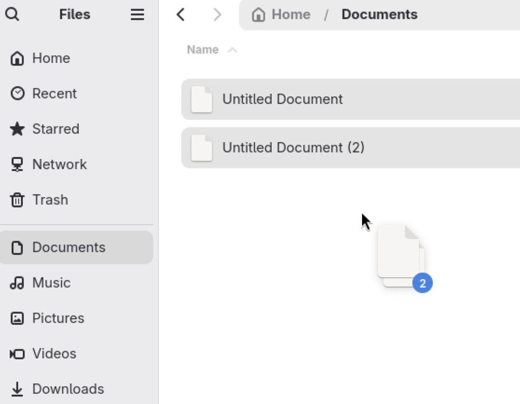520x404 pixels.
Task: Click the Trash bin icon
Action: pyautogui.click(x=17, y=200)
